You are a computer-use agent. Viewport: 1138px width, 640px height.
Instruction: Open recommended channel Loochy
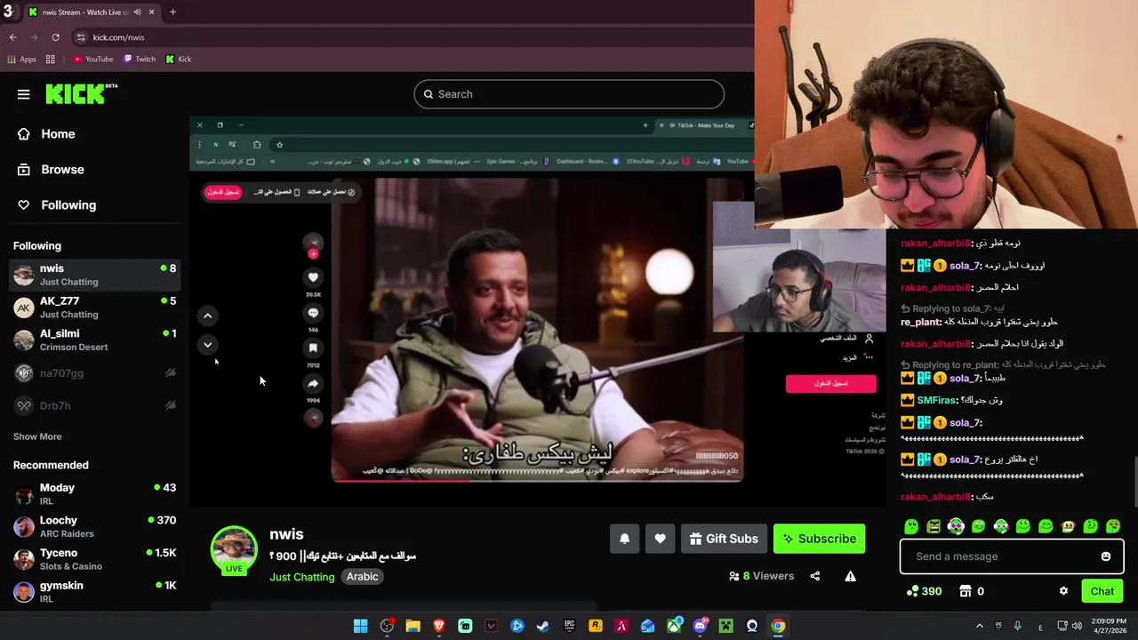(x=94, y=527)
